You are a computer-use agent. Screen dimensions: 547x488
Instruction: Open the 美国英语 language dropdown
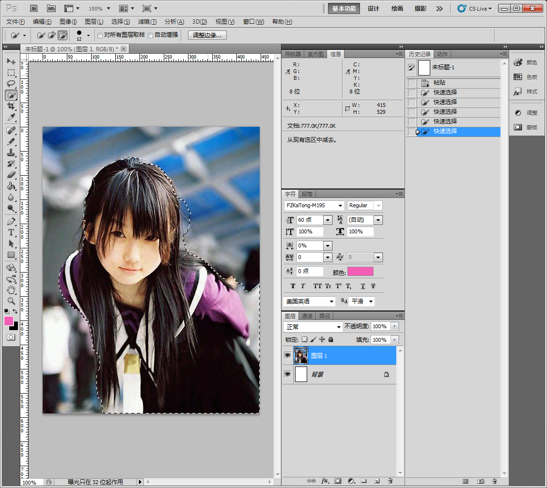310,302
